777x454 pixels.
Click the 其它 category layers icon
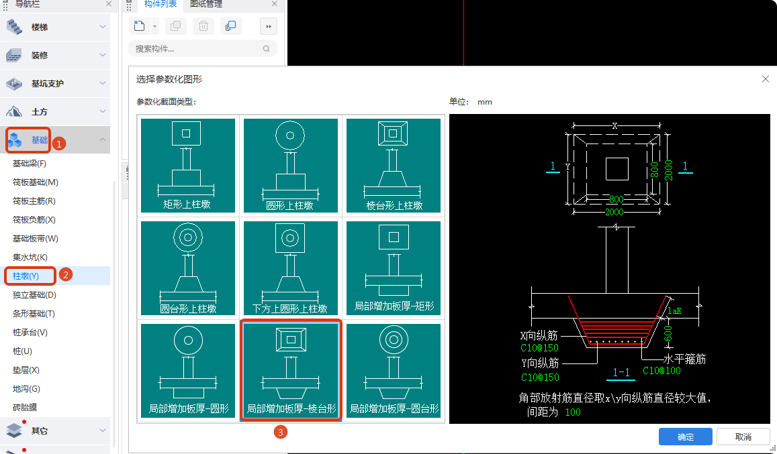[x=14, y=431]
